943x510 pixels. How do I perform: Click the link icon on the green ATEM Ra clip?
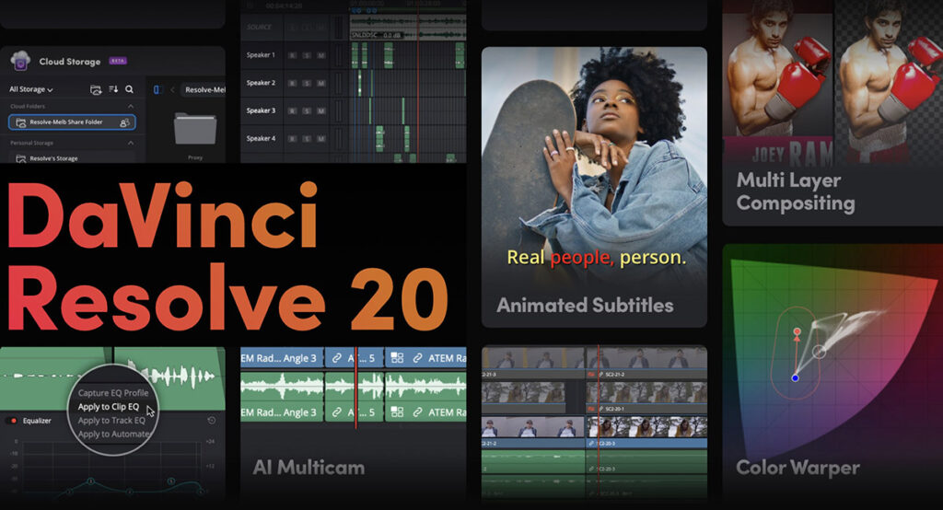417,412
